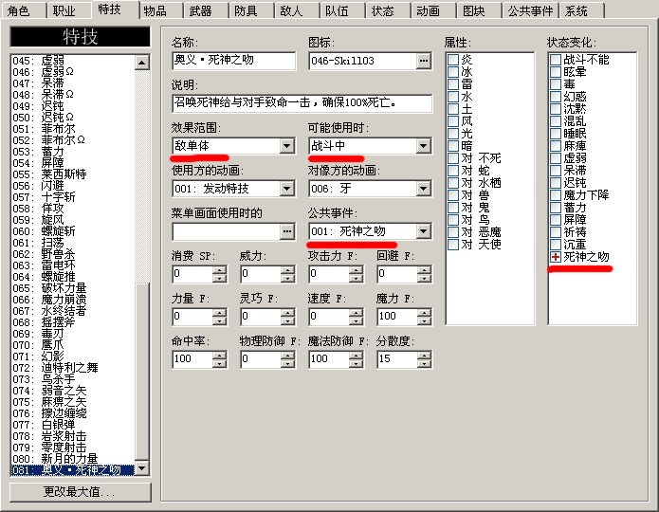Enable 雷 attribute checkbox
Image resolution: width=659 pixels, height=512 pixels.
point(453,84)
